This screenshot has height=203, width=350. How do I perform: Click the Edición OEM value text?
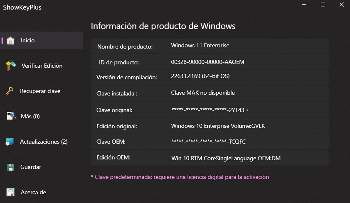[x=226, y=158]
